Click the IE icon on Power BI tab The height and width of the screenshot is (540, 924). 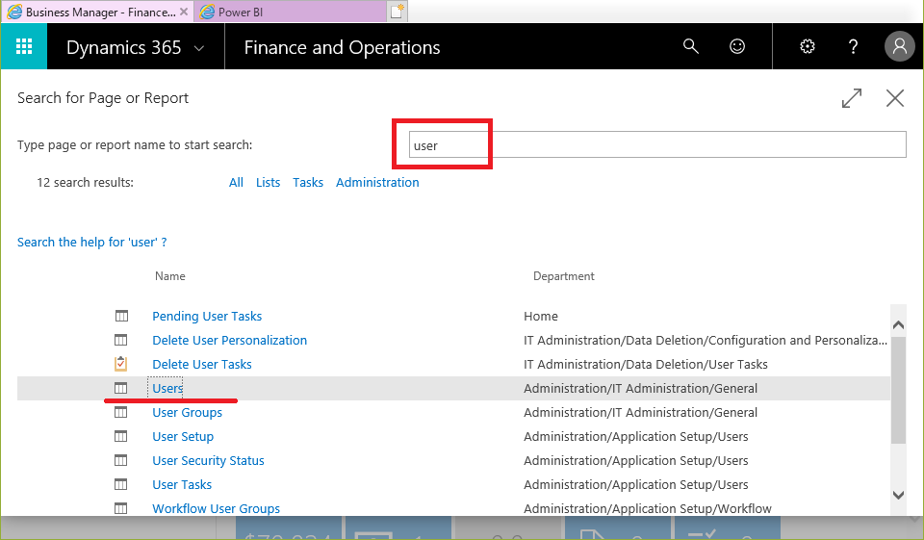click(x=207, y=12)
